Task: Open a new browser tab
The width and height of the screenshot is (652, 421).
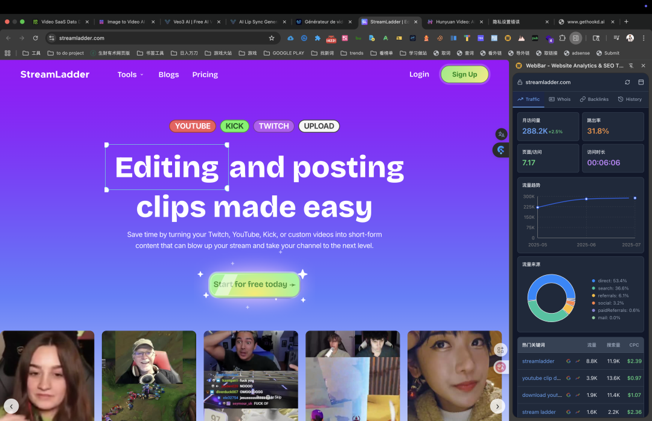Action: tap(626, 22)
